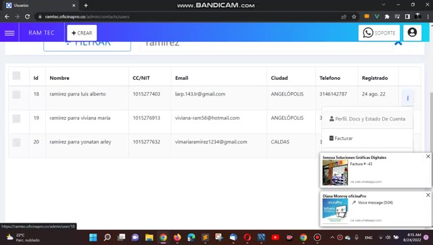Open the browser extensions puzzle icon
Screen dimensions: 433x245
pyautogui.click(x=387, y=16)
